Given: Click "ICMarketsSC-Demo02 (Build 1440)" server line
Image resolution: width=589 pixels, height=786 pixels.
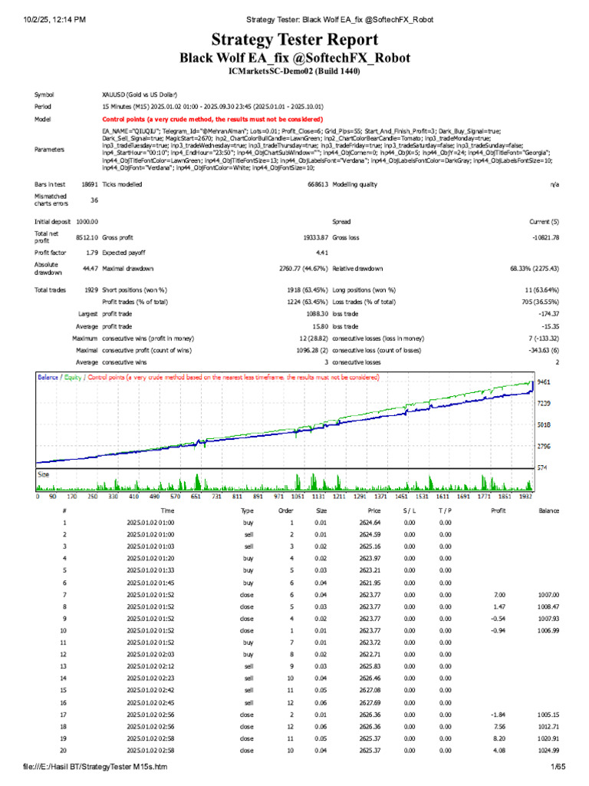Looking at the screenshot, I should pos(294,71).
